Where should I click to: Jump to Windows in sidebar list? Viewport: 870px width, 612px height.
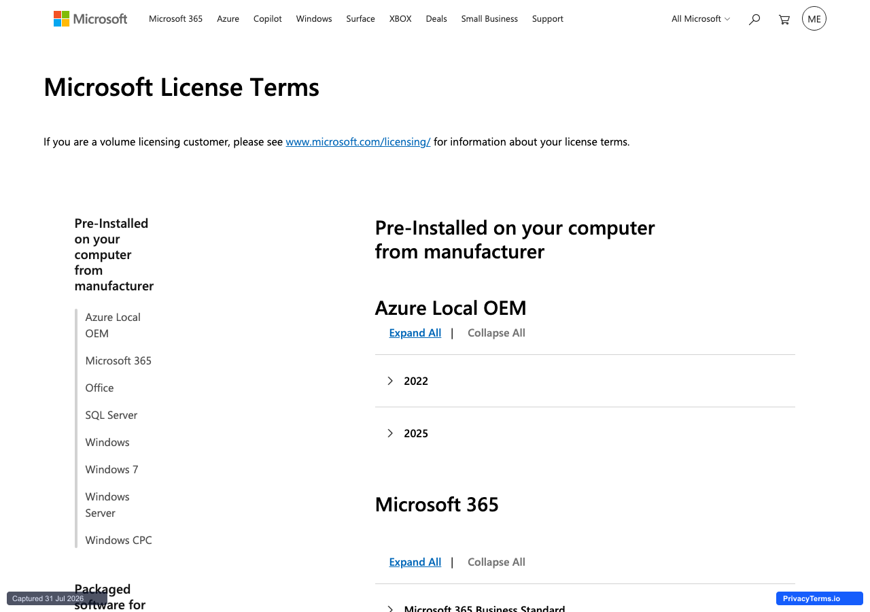107,443
